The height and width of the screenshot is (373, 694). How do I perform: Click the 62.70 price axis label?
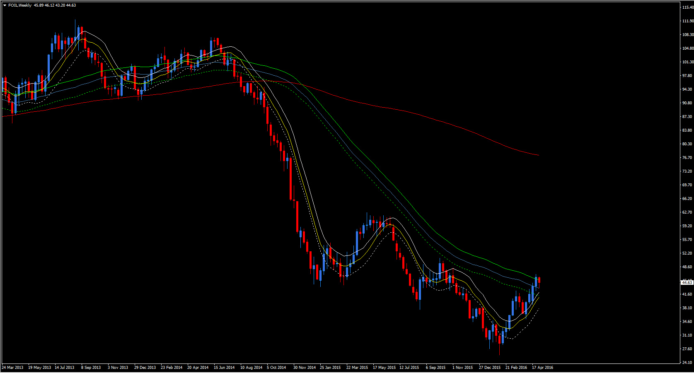pos(687,212)
